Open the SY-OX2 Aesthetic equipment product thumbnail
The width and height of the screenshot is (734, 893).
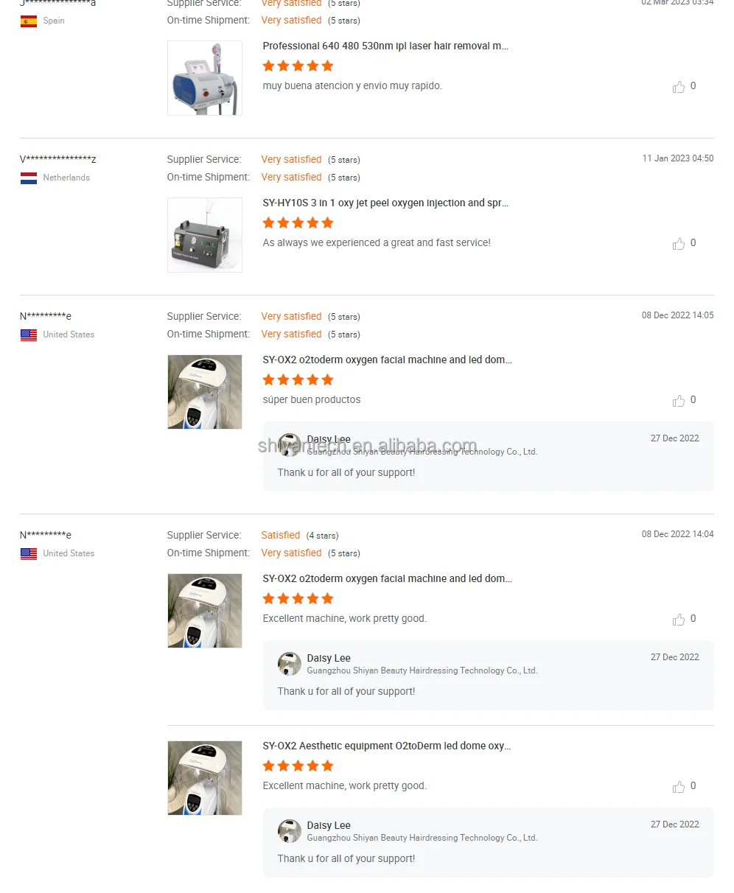click(205, 778)
